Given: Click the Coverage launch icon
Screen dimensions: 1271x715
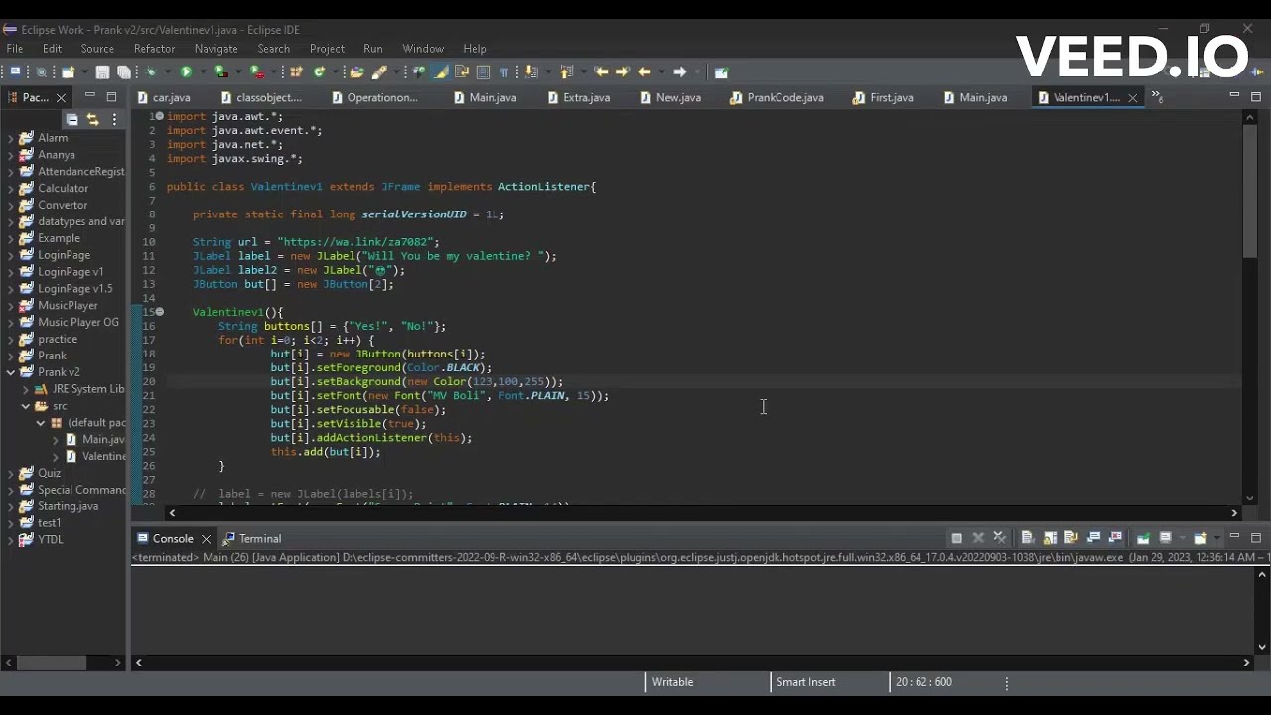Looking at the screenshot, I should pos(219,71).
